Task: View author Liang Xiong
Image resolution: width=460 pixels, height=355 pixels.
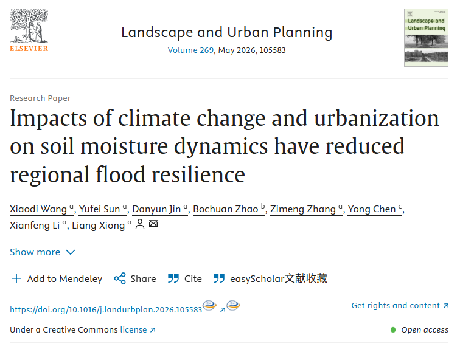Action: [x=99, y=226]
